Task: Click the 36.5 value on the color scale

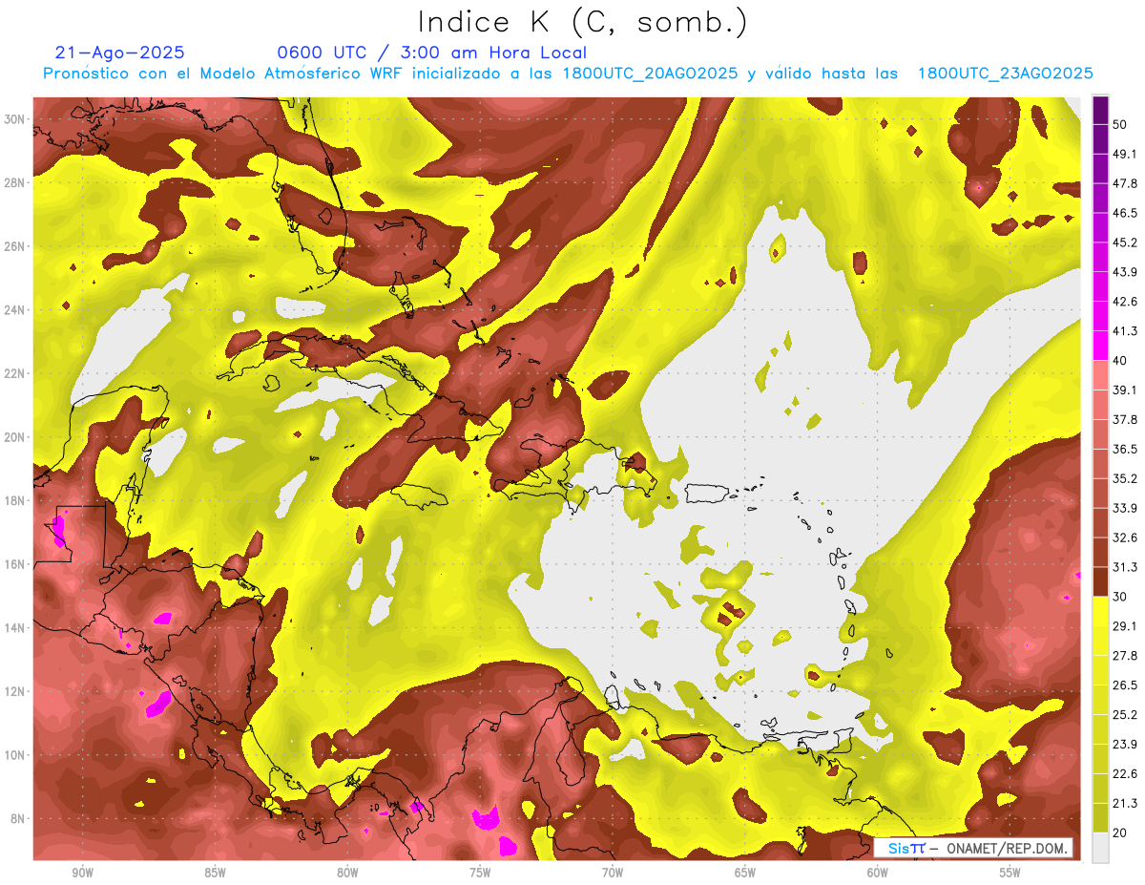Action: click(1124, 449)
